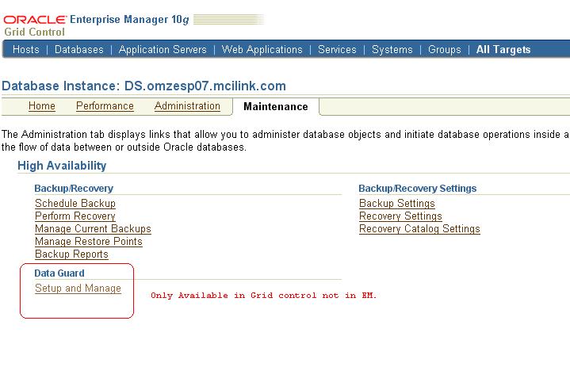Select the Services tab
Image resolution: width=570 pixels, height=386 pixels.
(x=337, y=49)
